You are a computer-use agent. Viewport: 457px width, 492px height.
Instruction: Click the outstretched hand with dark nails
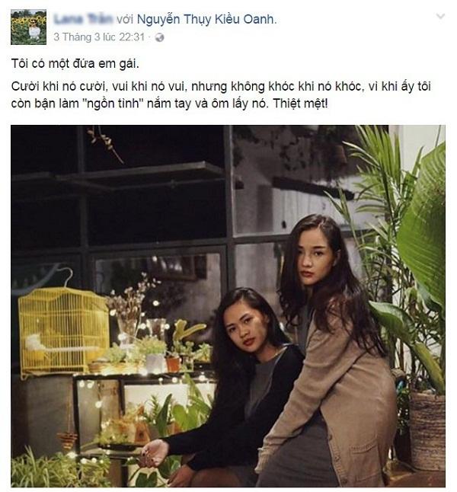155,452
